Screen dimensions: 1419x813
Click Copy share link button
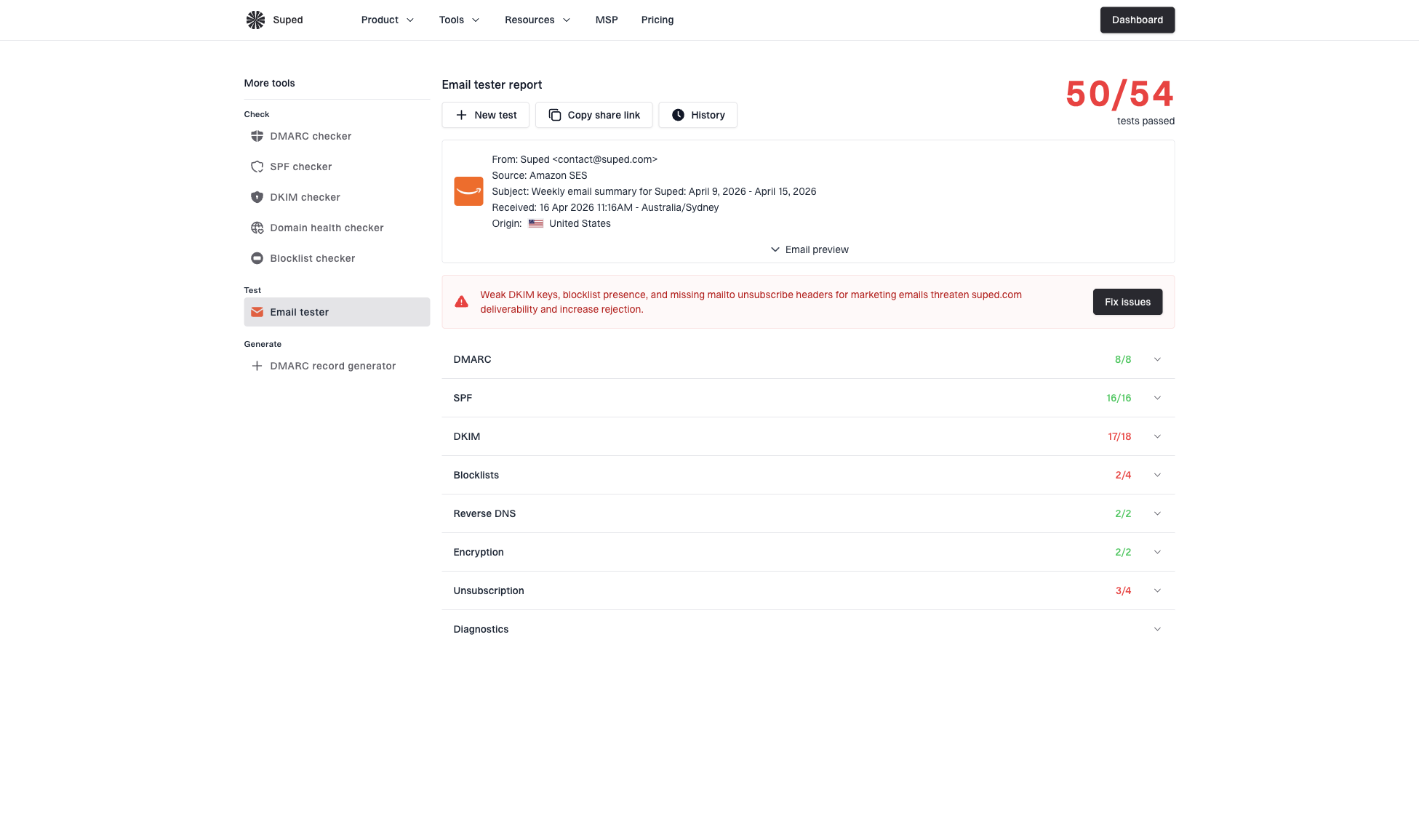coord(593,115)
